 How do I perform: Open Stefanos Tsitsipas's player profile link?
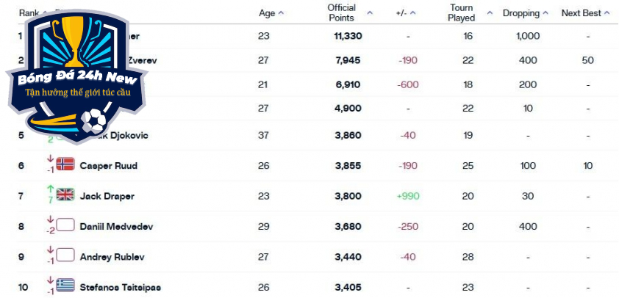(x=121, y=288)
